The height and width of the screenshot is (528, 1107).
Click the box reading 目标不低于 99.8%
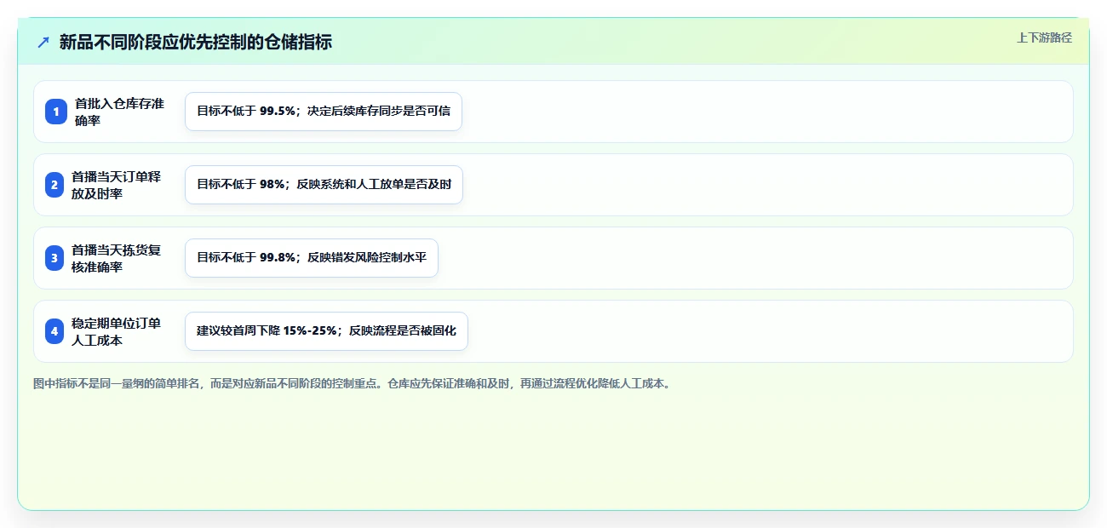pyautogui.click(x=312, y=258)
